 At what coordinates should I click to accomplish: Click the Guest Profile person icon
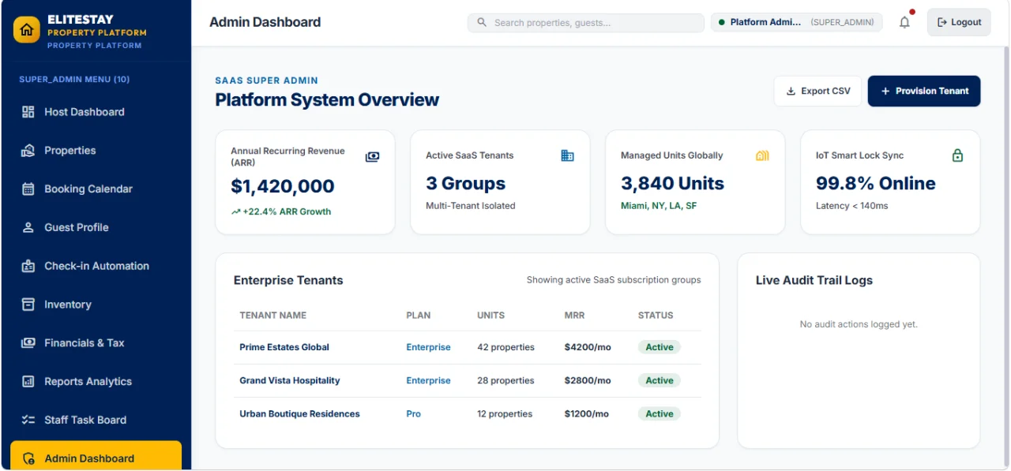click(28, 227)
